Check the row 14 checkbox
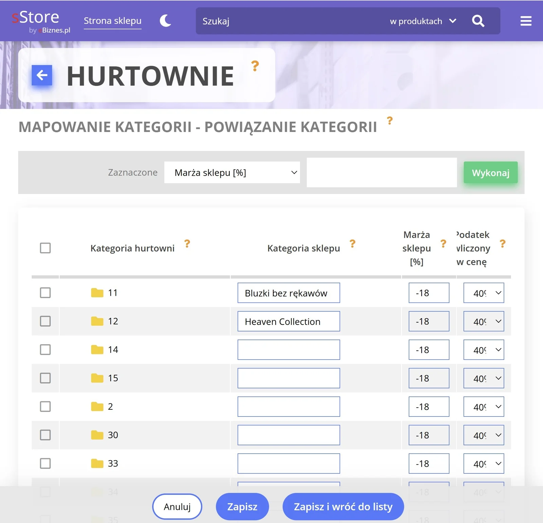543x523 pixels. [45, 350]
